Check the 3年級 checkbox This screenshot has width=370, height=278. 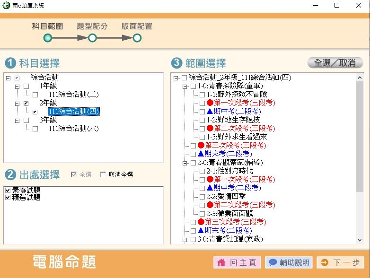(x=26, y=120)
